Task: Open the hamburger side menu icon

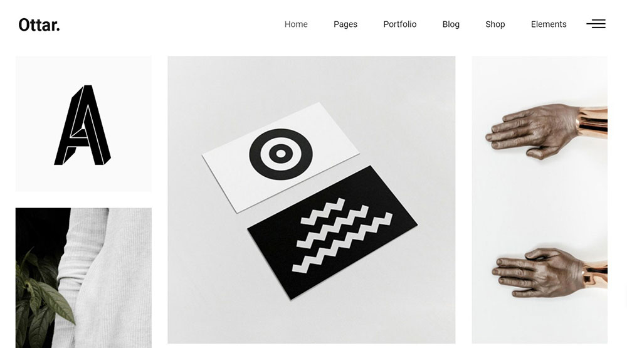Action: point(596,24)
